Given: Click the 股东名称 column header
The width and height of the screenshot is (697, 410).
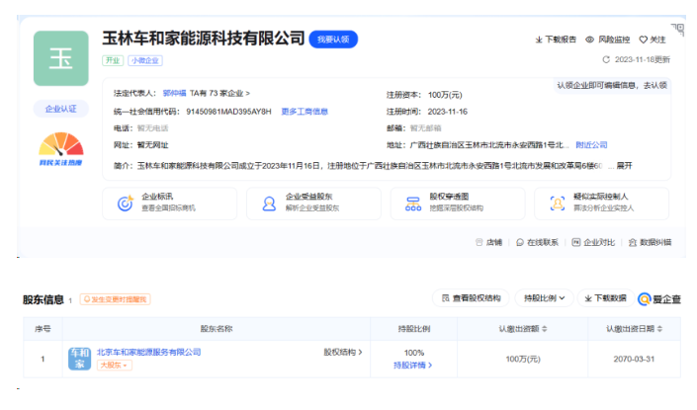Looking at the screenshot, I should 217,329.
